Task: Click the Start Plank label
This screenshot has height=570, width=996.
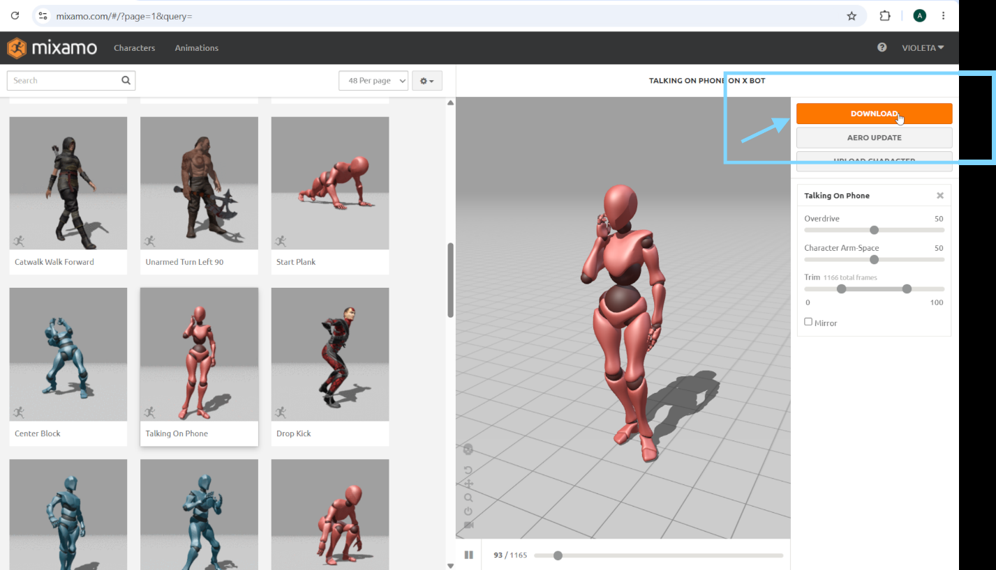Action: coord(296,262)
